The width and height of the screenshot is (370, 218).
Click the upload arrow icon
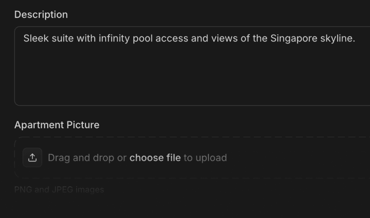click(x=32, y=158)
